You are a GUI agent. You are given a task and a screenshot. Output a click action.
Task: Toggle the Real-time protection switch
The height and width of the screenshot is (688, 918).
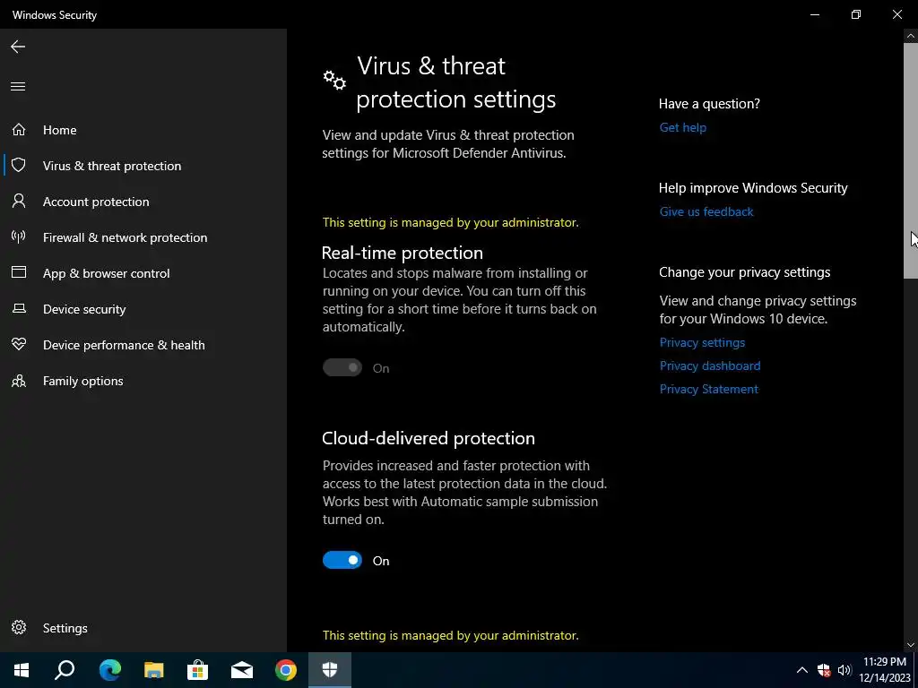click(342, 367)
